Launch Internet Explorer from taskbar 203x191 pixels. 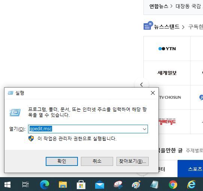pos(191,184)
